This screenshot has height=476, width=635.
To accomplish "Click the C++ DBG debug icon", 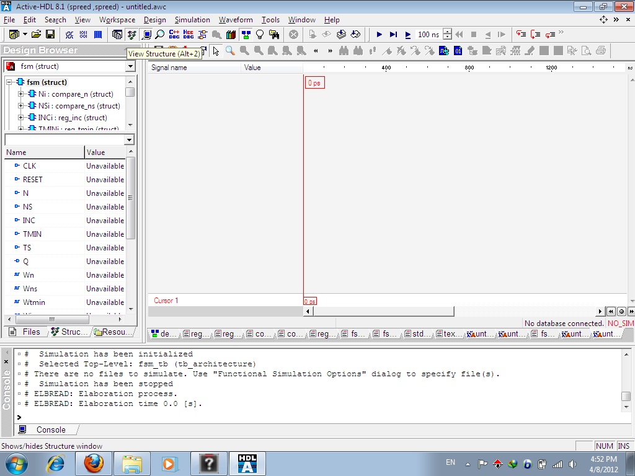I will coord(174,35).
